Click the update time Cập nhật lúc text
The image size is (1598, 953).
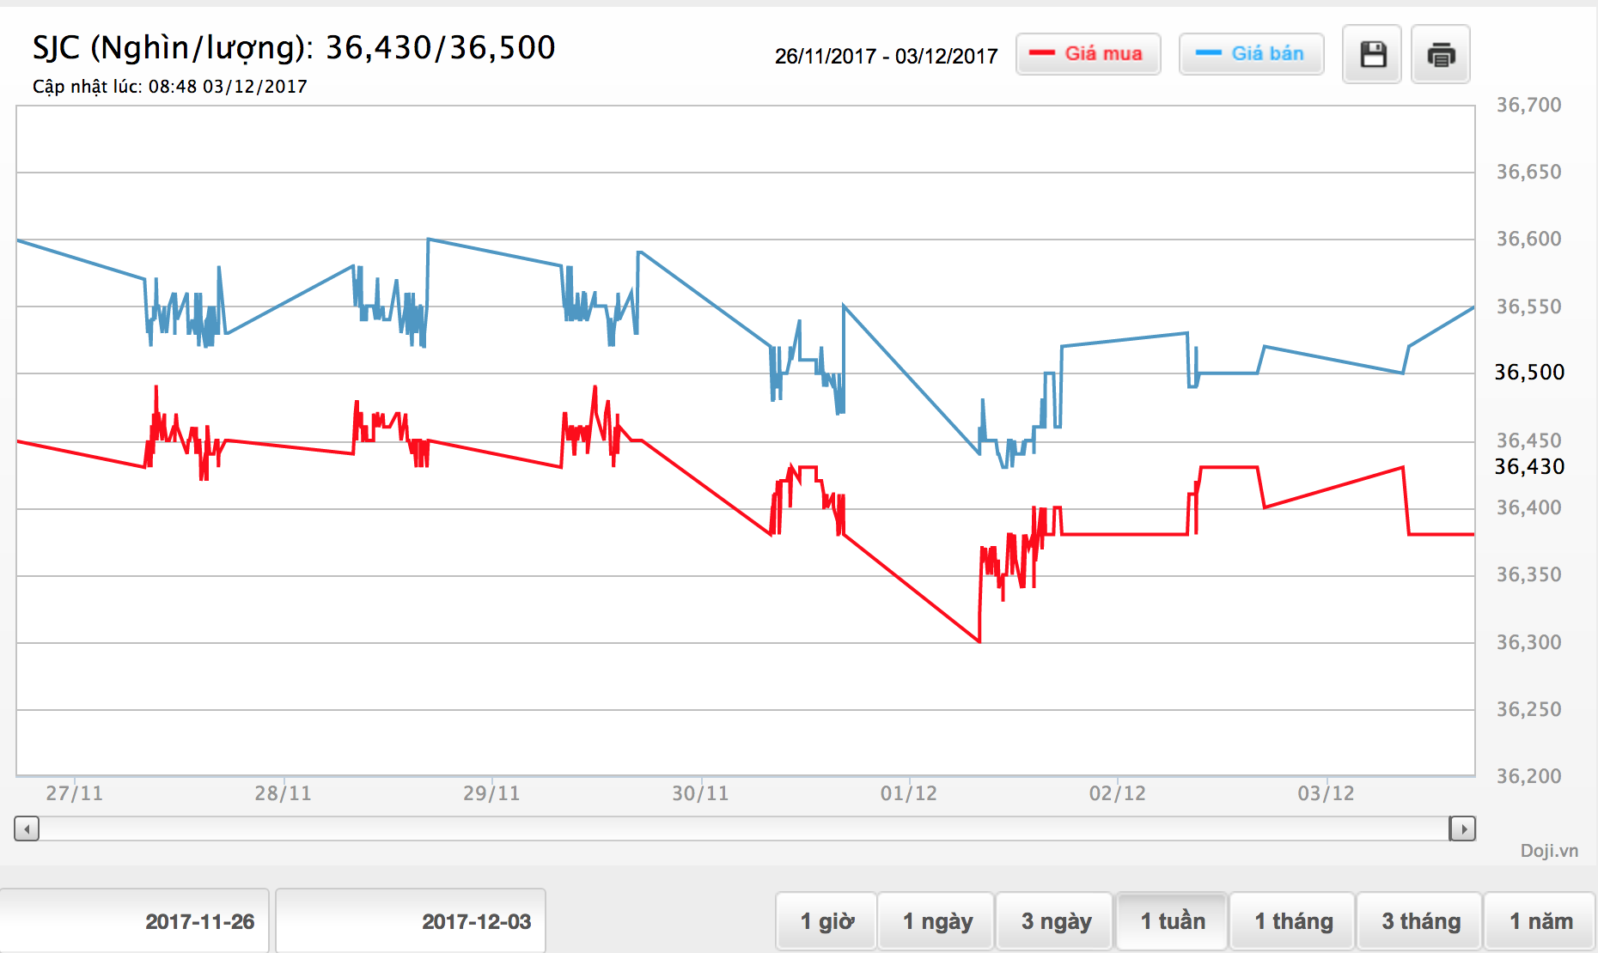(x=169, y=87)
